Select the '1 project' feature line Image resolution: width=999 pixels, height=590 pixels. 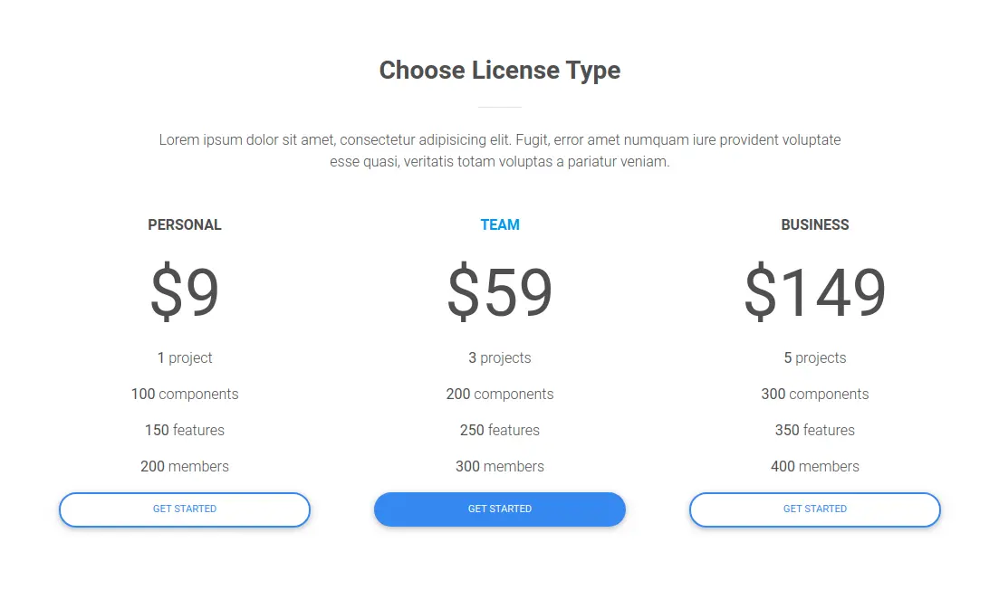[185, 358]
